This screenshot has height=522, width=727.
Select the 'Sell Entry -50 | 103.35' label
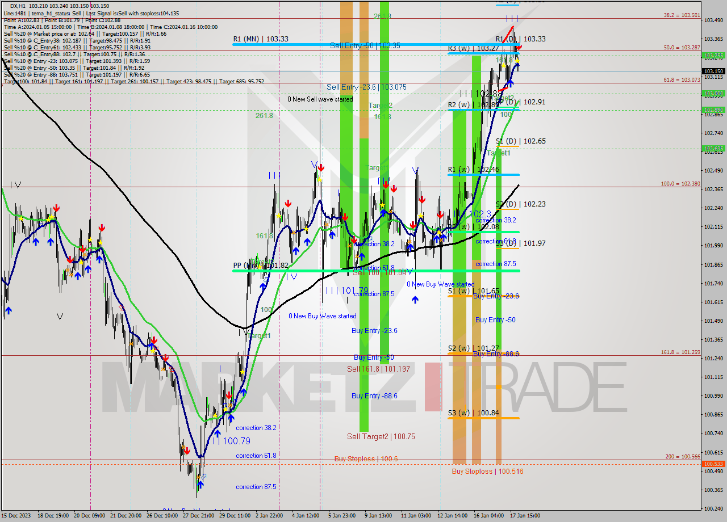pyautogui.click(x=365, y=45)
